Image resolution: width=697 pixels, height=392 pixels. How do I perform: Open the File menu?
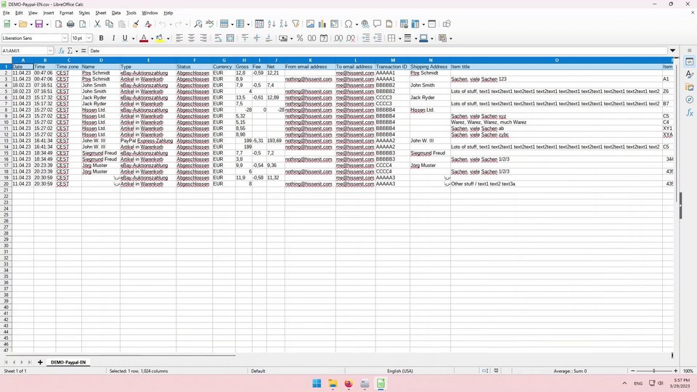coord(7,13)
